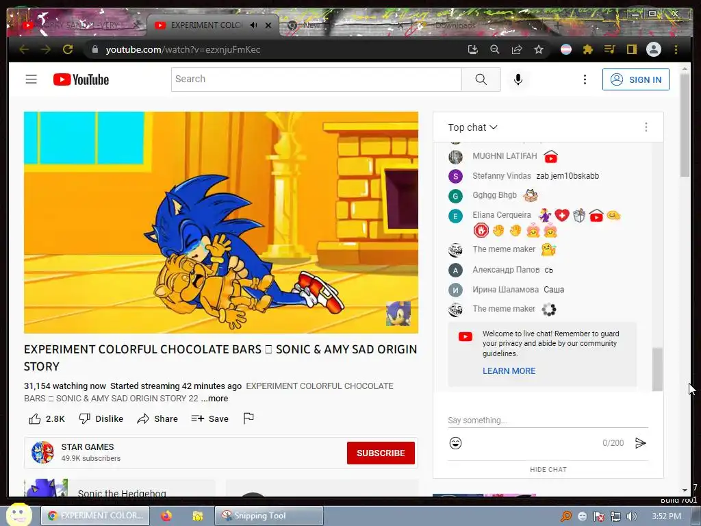Open the YouTube hamburger guide menu
The height and width of the screenshot is (526, 701).
click(31, 79)
